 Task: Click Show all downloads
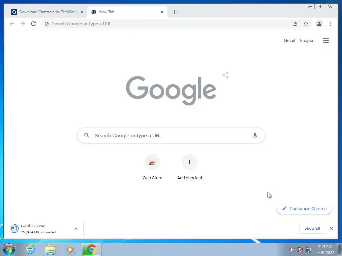[312, 228]
